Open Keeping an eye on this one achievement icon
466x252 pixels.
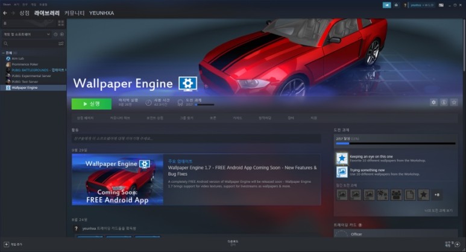pos(342,158)
